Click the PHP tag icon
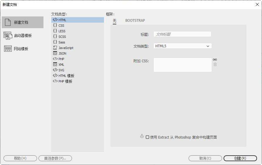The width and height of the screenshot is (262, 165). pyautogui.click(x=55, y=59)
